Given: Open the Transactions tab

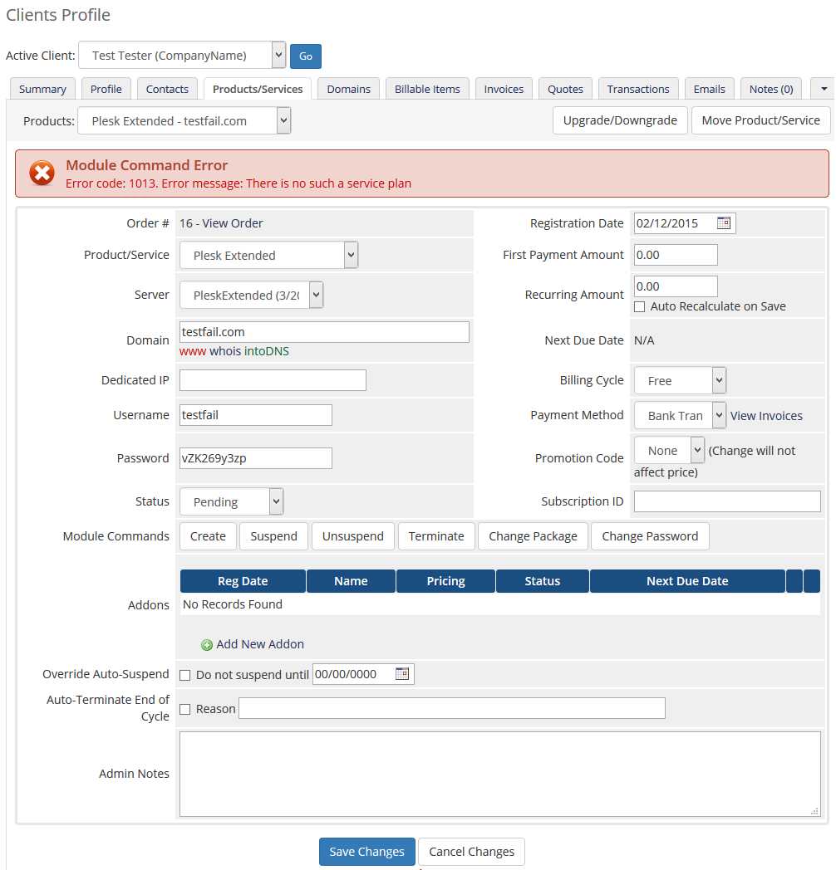Looking at the screenshot, I should click(x=638, y=89).
